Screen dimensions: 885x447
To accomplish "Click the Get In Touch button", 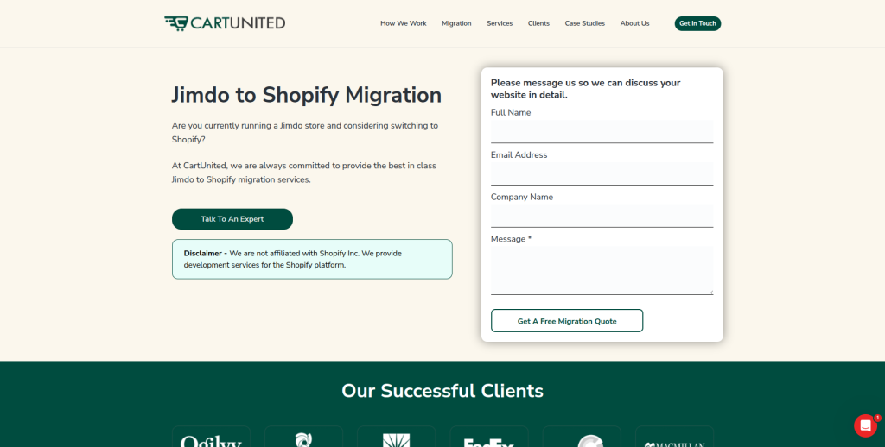I will click(697, 23).
